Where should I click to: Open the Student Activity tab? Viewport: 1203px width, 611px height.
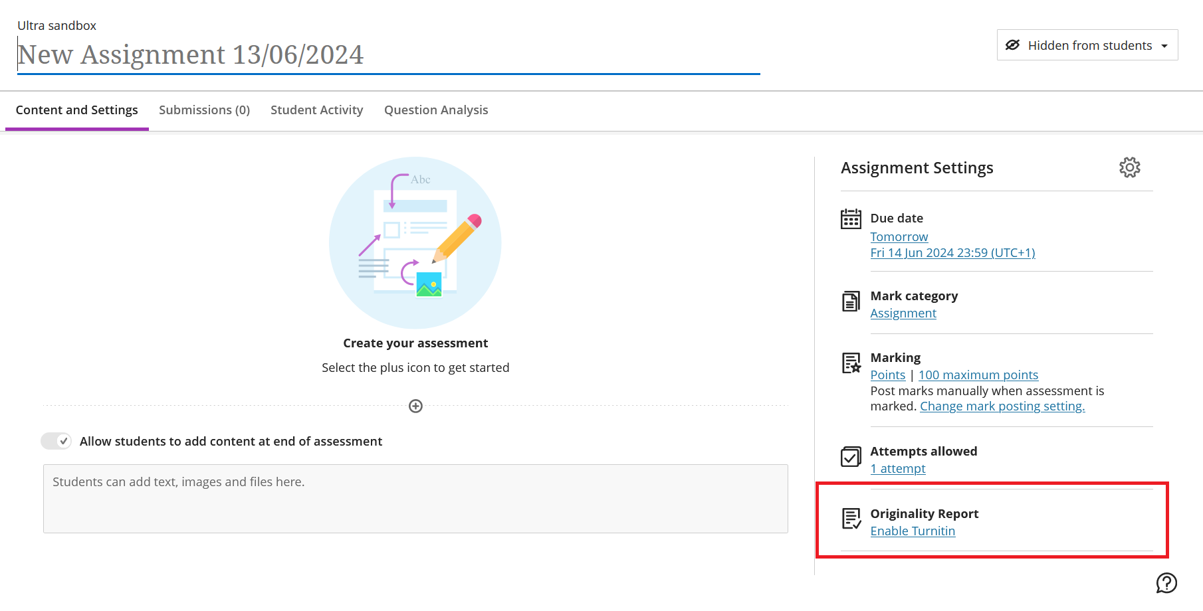point(316,110)
